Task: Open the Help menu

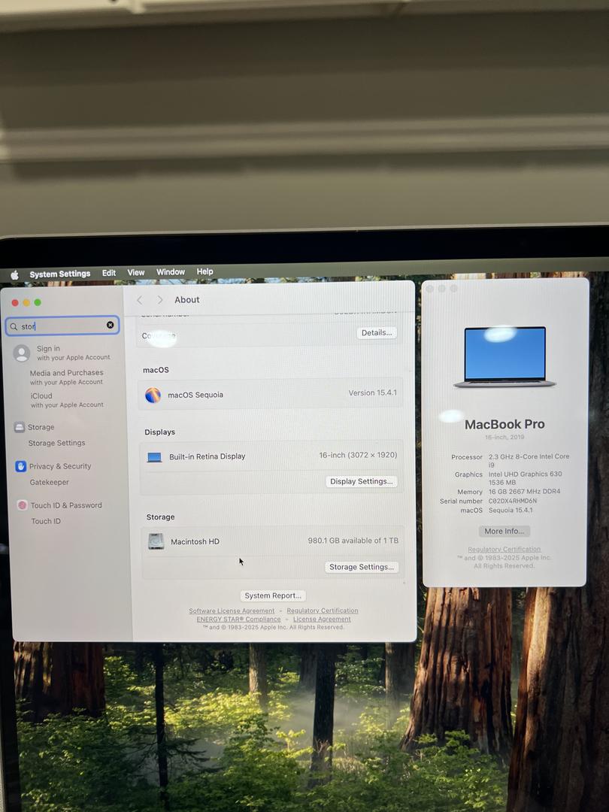Action: (x=205, y=271)
